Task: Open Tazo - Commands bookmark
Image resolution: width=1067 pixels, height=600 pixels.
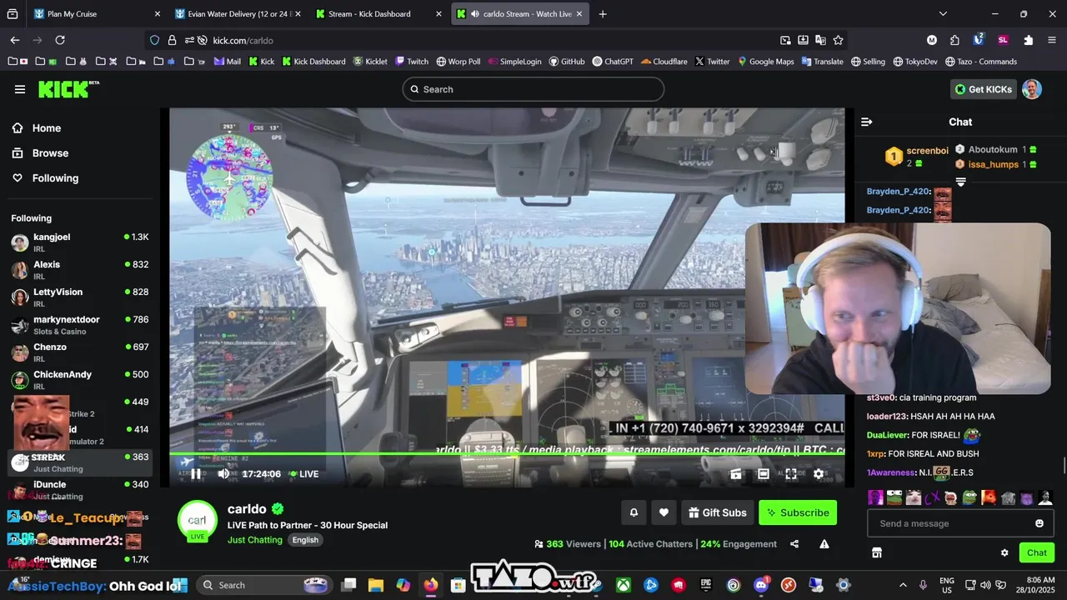Action: [979, 62]
